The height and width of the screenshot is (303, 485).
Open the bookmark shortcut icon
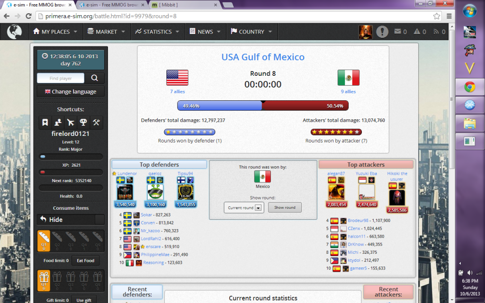point(45,123)
